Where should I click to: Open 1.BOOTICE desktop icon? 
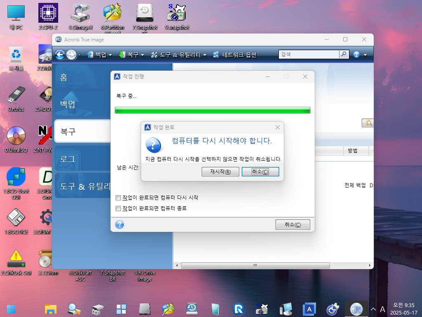[x=16, y=221]
